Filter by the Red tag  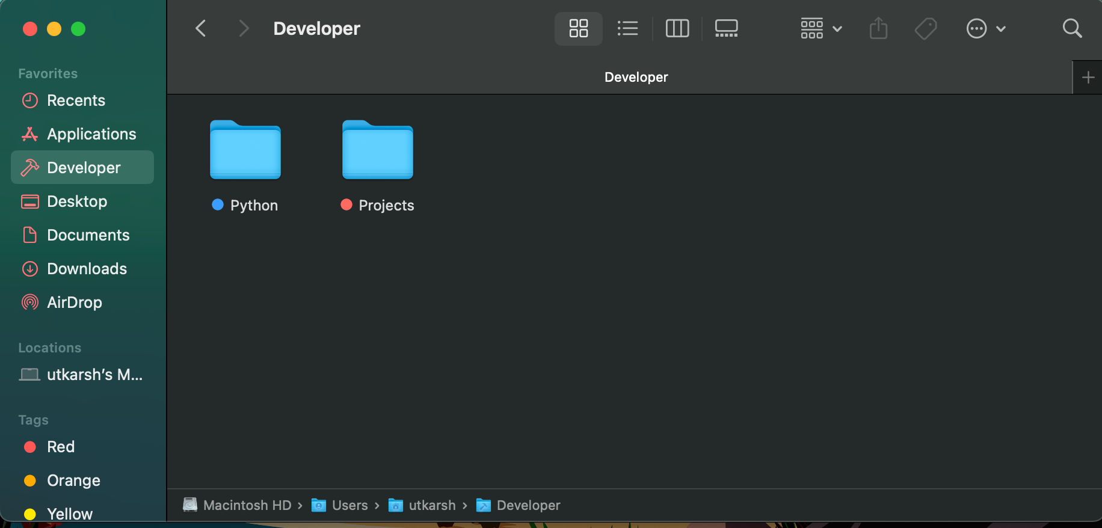(x=82, y=447)
